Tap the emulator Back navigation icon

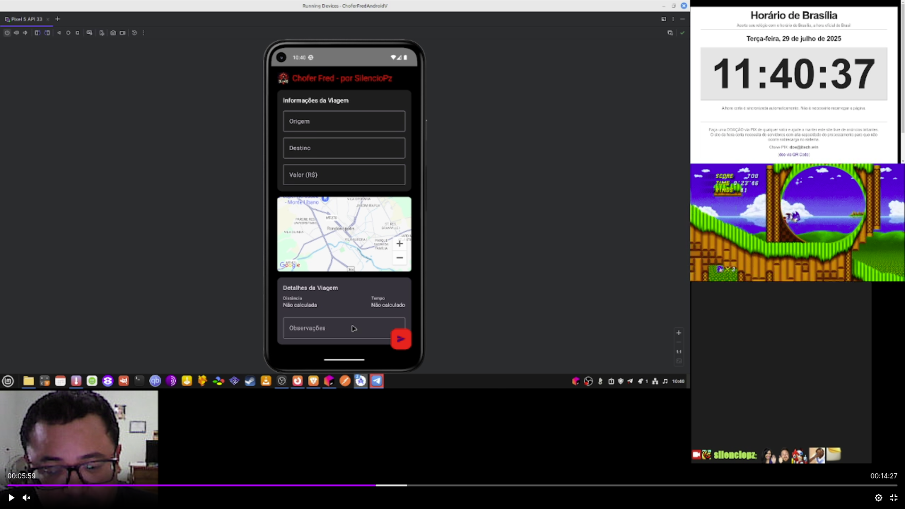(x=59, y=33)
